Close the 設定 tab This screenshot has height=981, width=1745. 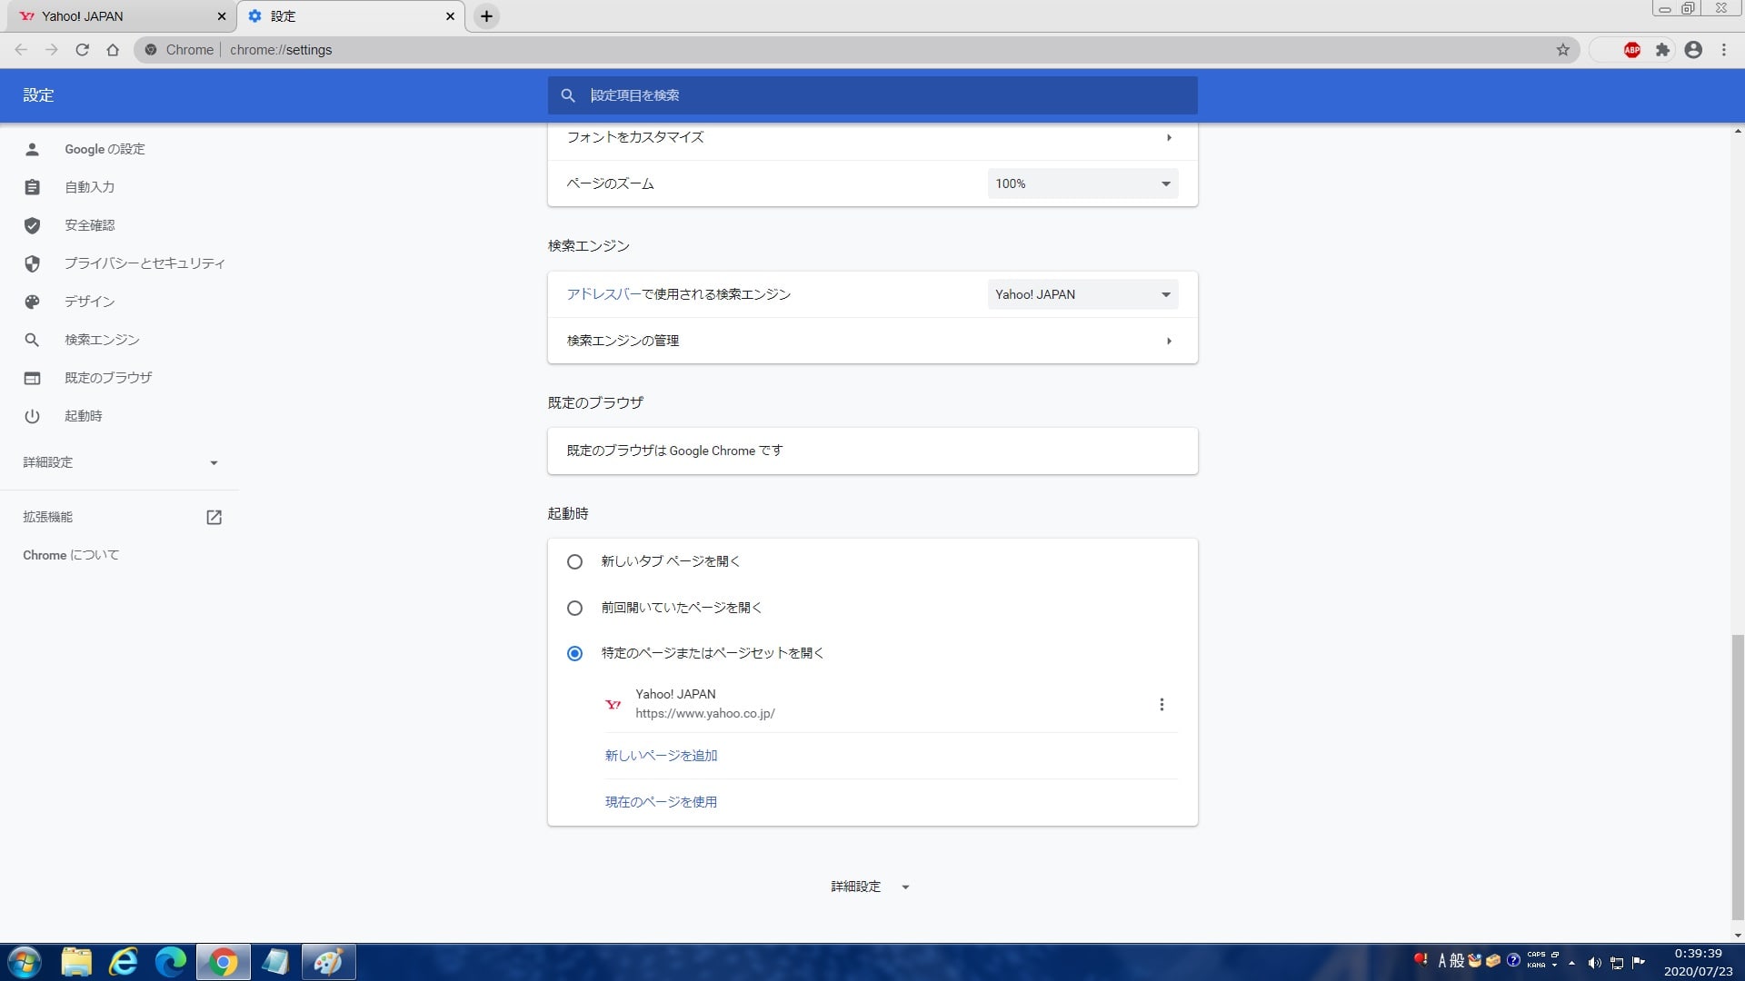(x=450, y=16)
